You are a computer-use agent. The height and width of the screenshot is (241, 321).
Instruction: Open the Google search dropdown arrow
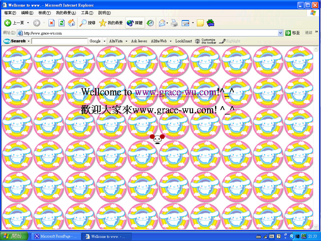click(104, 41)
